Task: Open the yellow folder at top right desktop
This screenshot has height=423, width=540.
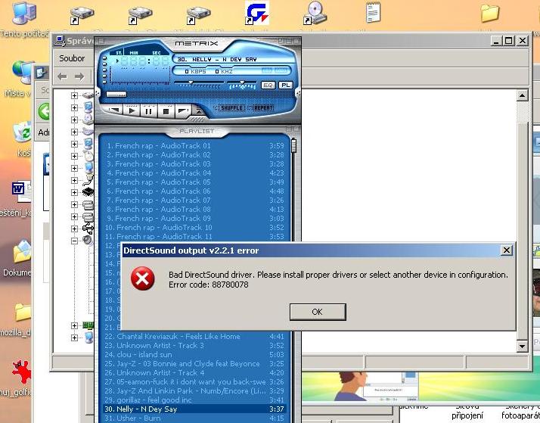Action: 490,14
